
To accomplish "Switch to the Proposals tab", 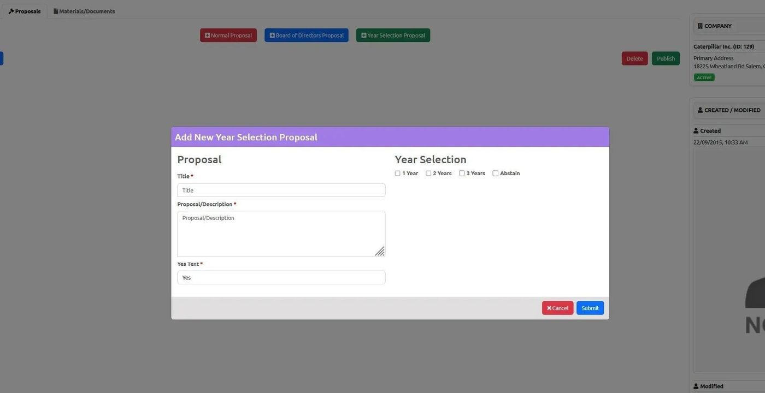I will click(x=25, y=11).
